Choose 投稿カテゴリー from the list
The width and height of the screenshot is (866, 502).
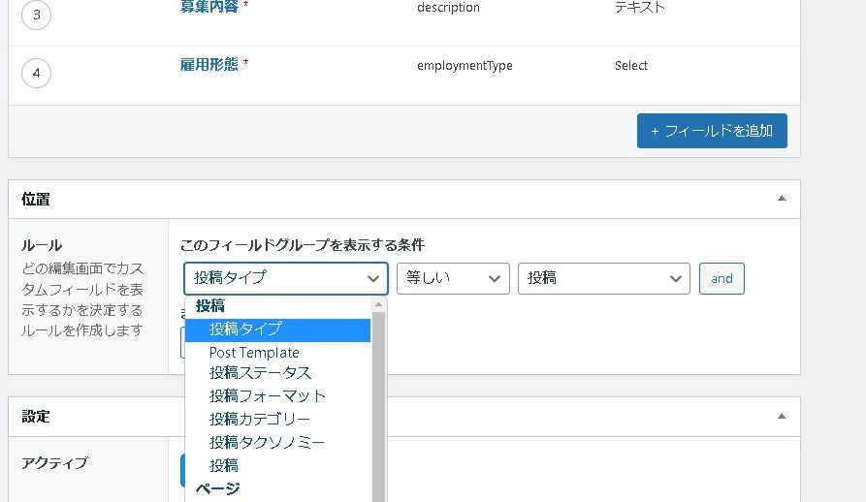(x=260, y=419)
